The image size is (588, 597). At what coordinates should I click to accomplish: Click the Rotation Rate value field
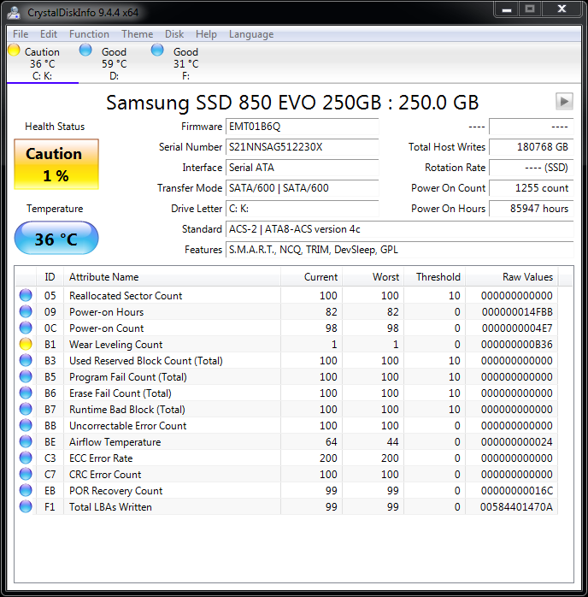(x=532, y=168)
